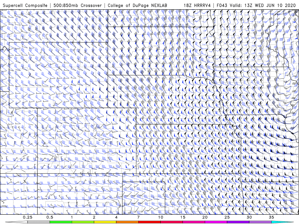299x224 pixels.
Task: Click the crimson swatch between 10 and 15
Action: point(172,222)
